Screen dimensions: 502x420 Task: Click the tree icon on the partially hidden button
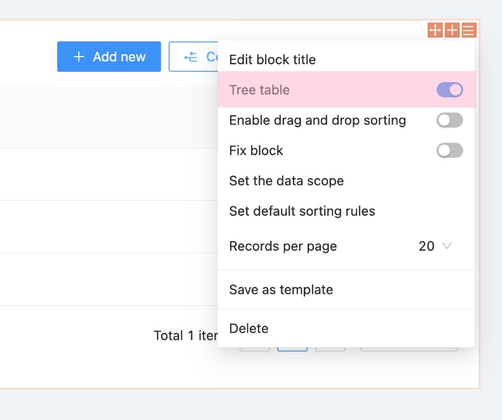coord(191,57)
